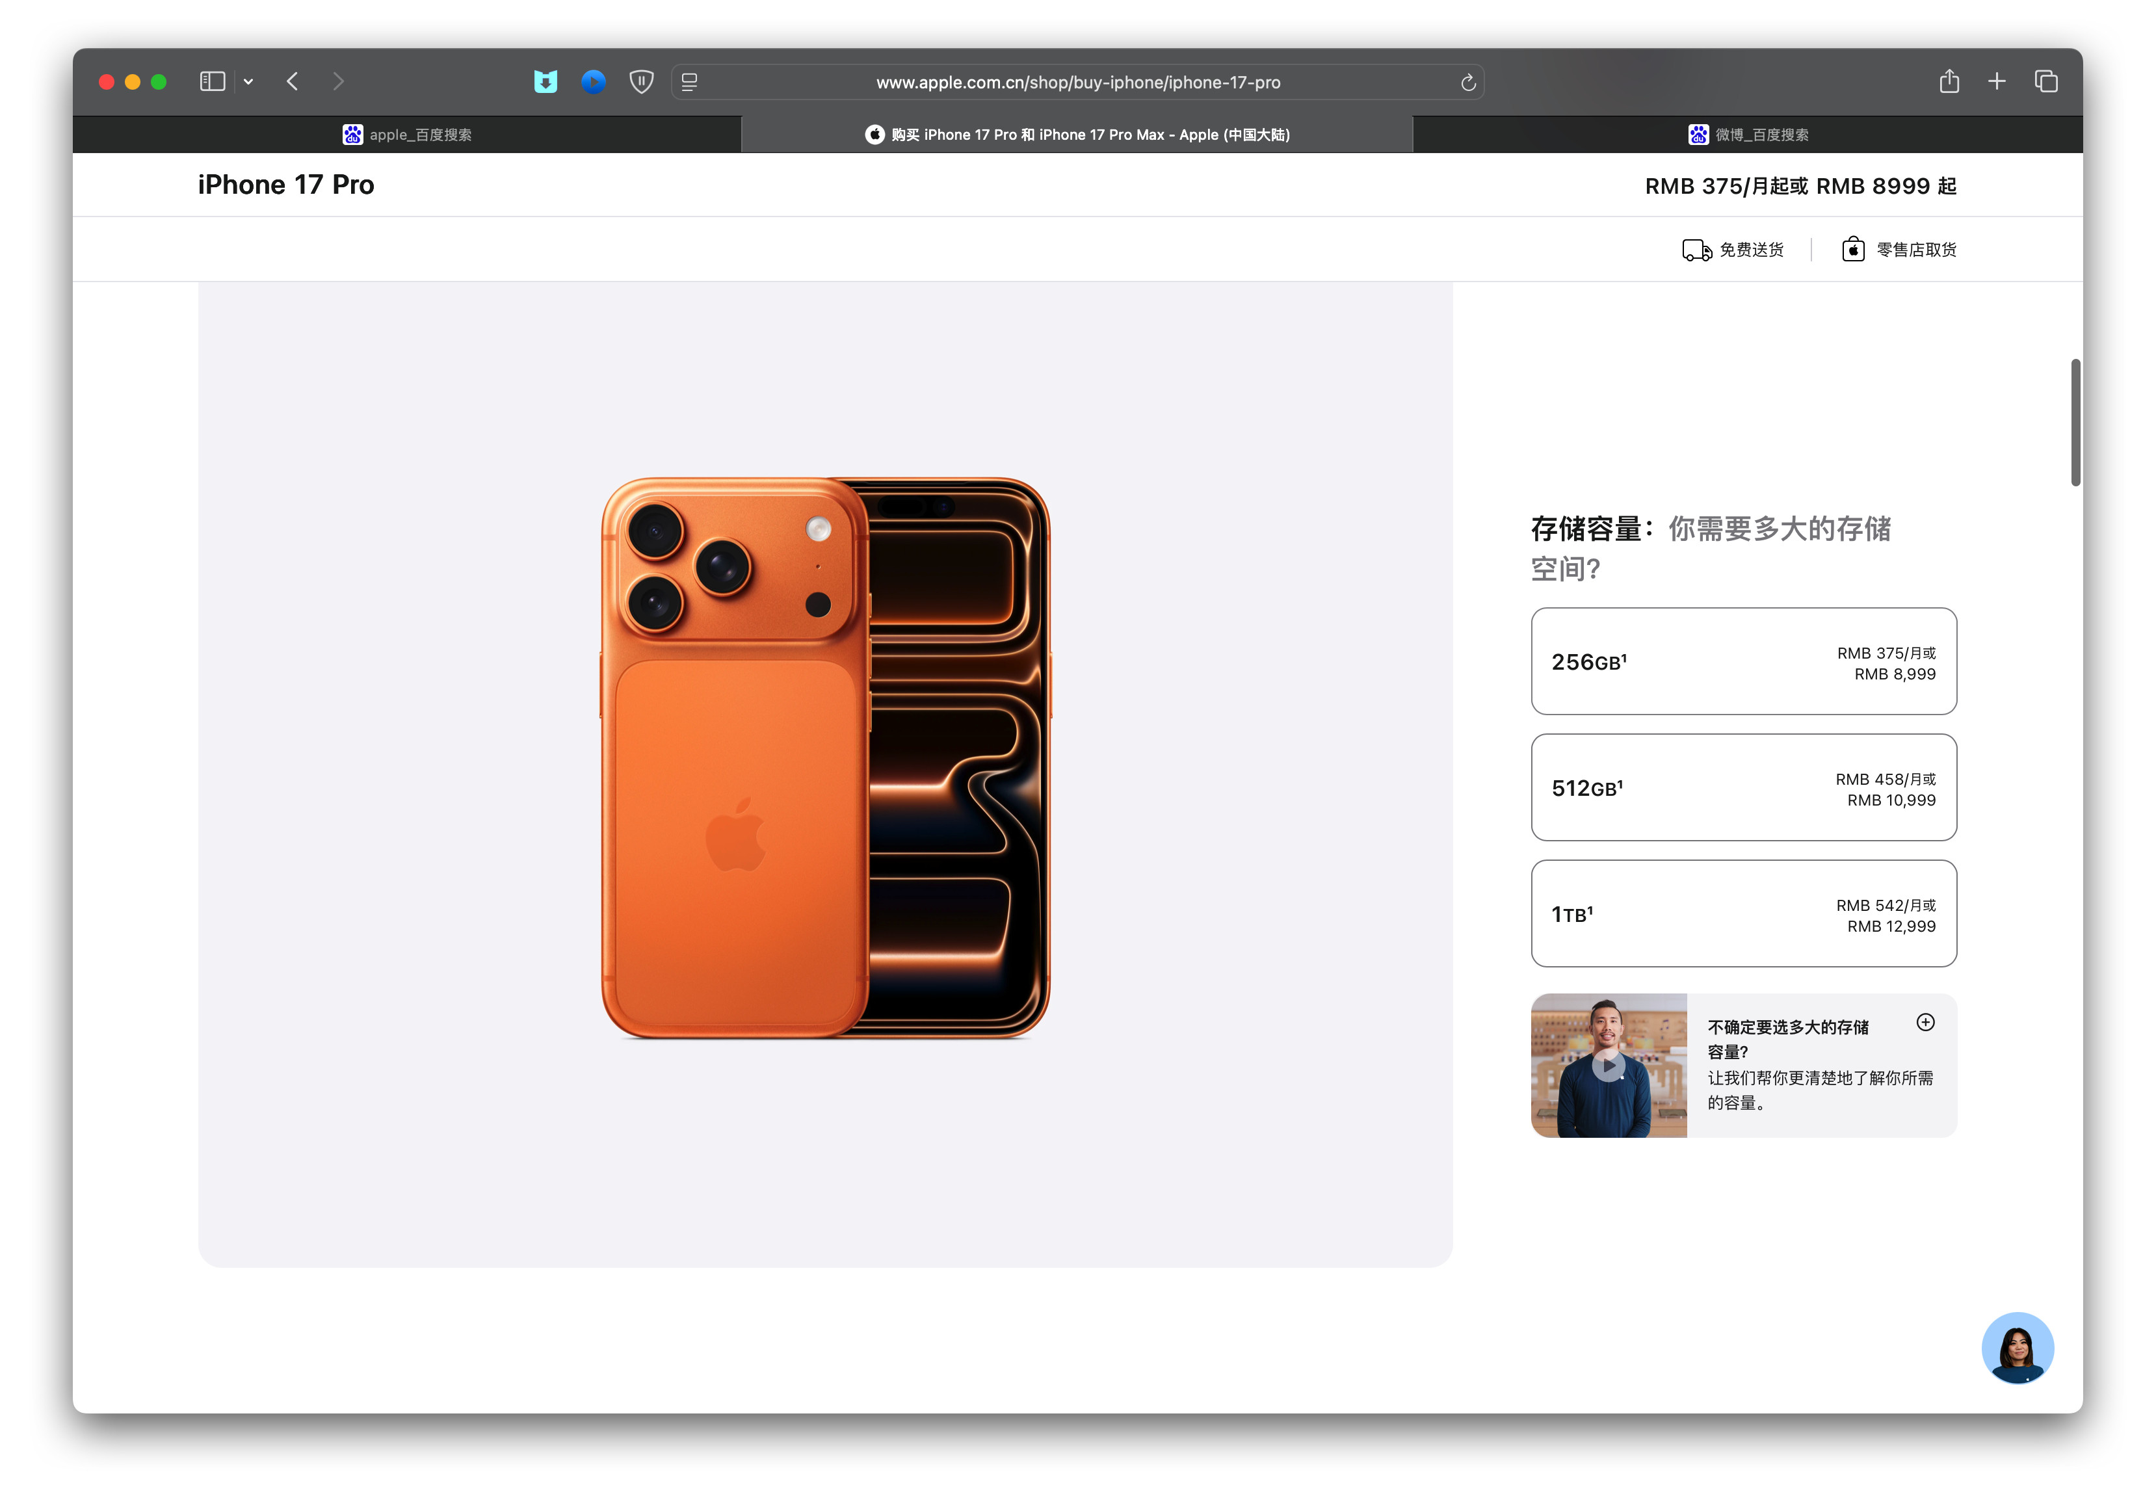Choose the 1TB storage option

click(x=1744, y=913)
